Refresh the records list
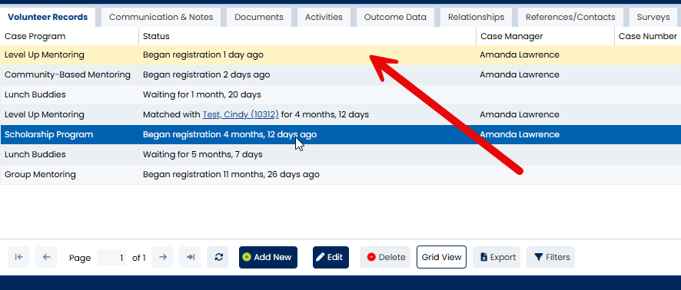Viewport: 681px width, 290px height. [218, 257]
